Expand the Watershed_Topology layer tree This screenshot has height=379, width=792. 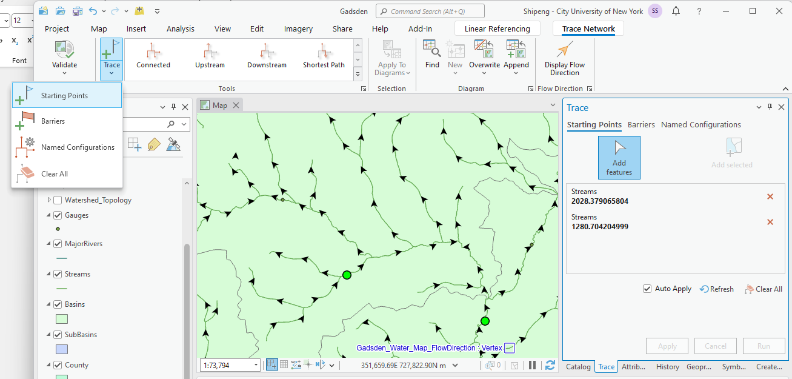(x=50, y=200)
